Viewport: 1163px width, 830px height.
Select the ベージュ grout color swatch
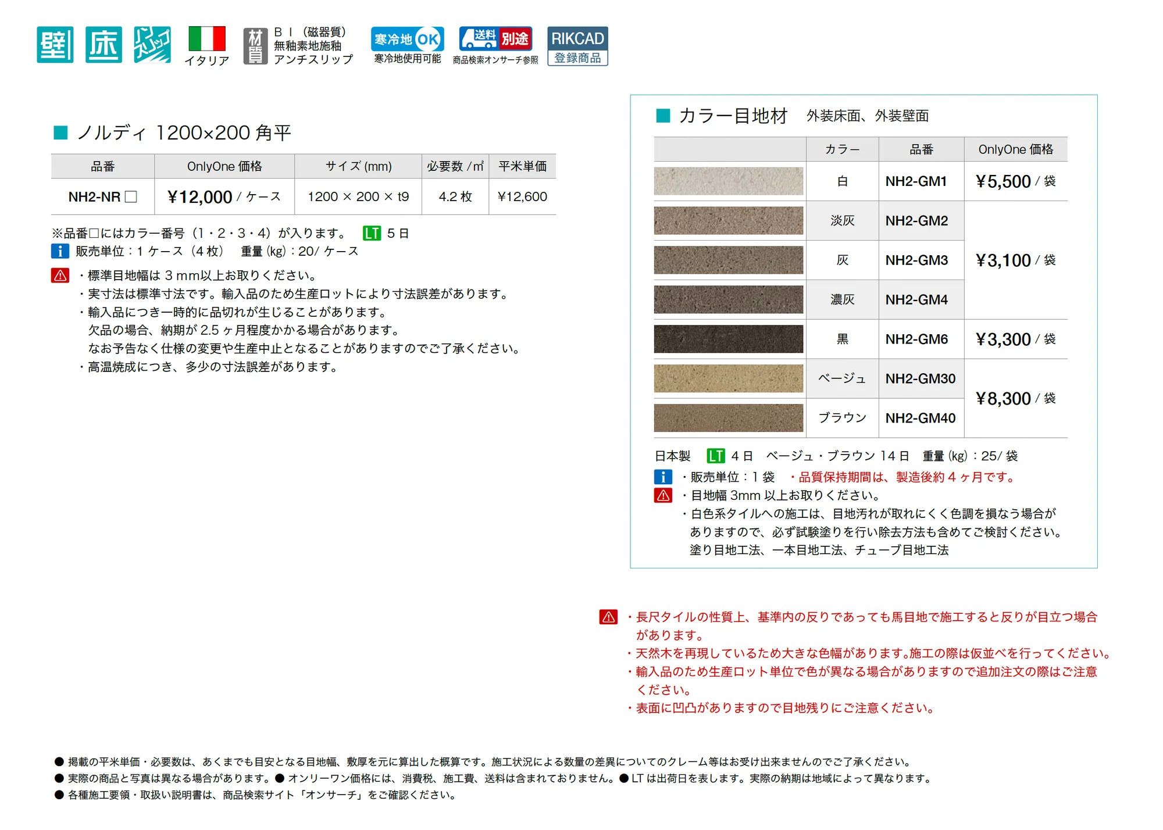(728, 379)
